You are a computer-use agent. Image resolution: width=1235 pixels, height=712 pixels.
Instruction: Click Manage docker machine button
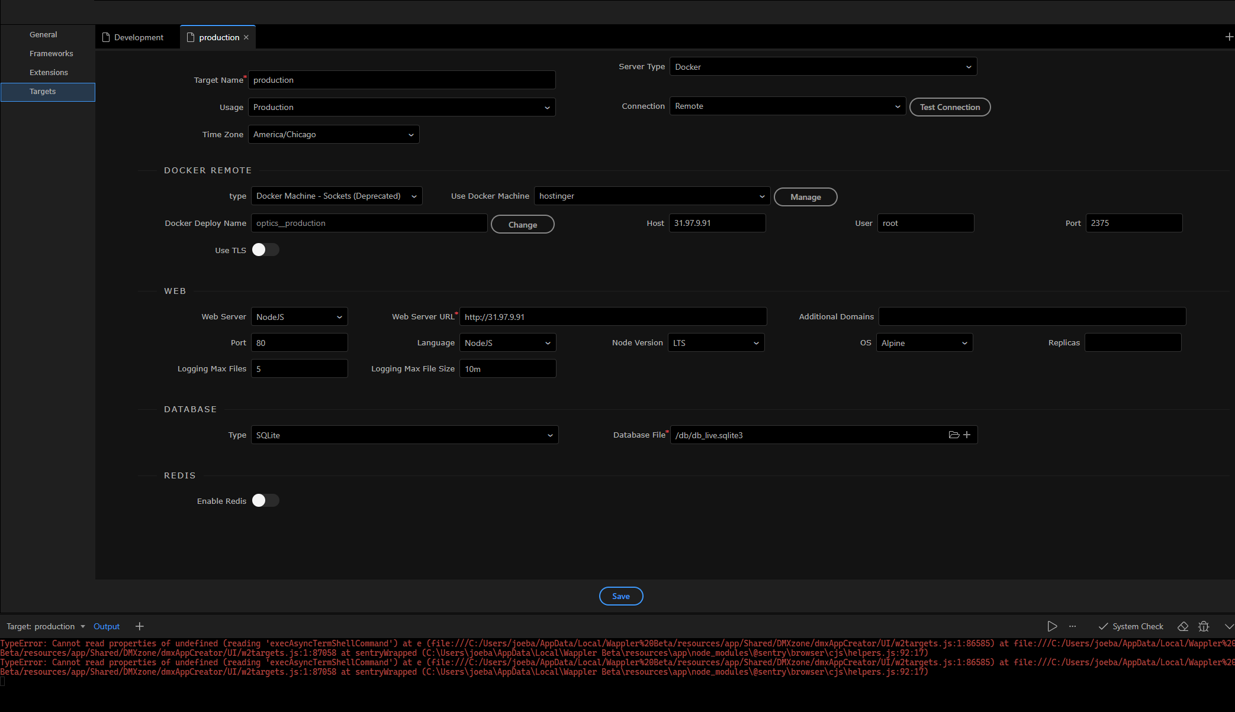(x=805, y=197)
